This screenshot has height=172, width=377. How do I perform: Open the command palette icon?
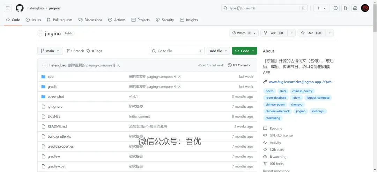tap(304, 8)
